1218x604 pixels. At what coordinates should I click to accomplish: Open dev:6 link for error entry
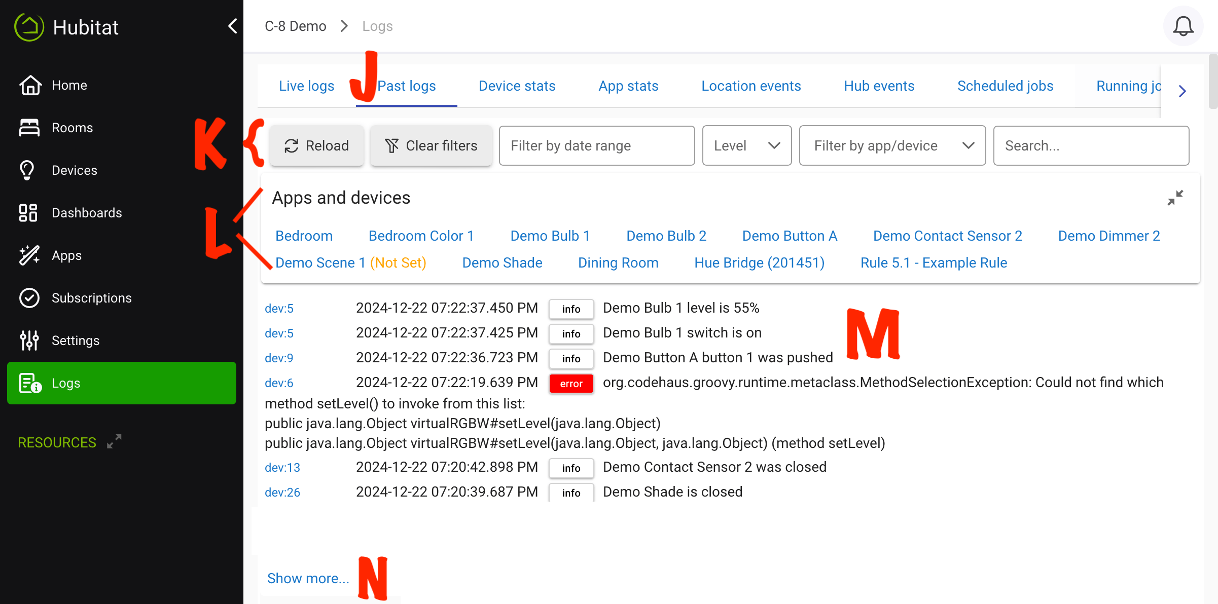pos(279,383)
